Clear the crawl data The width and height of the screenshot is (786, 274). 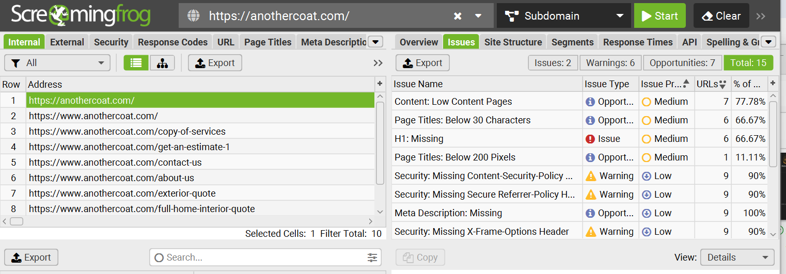(721, 16)
